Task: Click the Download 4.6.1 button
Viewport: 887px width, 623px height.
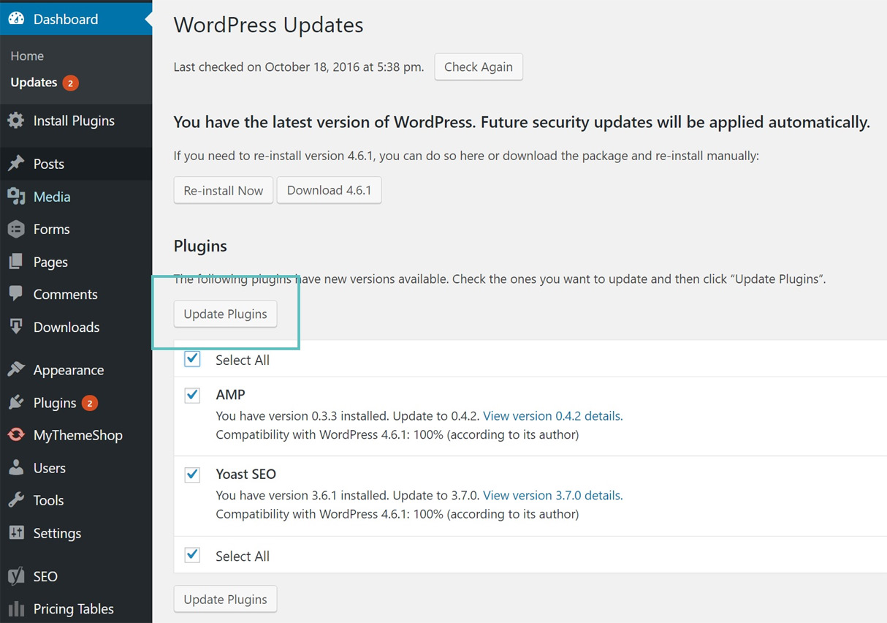Action: point(329,190)
